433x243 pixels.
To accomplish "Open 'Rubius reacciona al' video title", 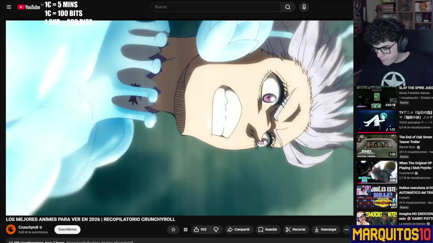I will pos(416,190).
